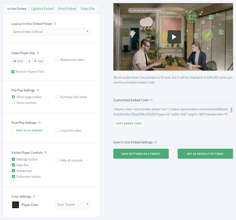
Task: Enable Autoplay this video
Action: point(57,97)
